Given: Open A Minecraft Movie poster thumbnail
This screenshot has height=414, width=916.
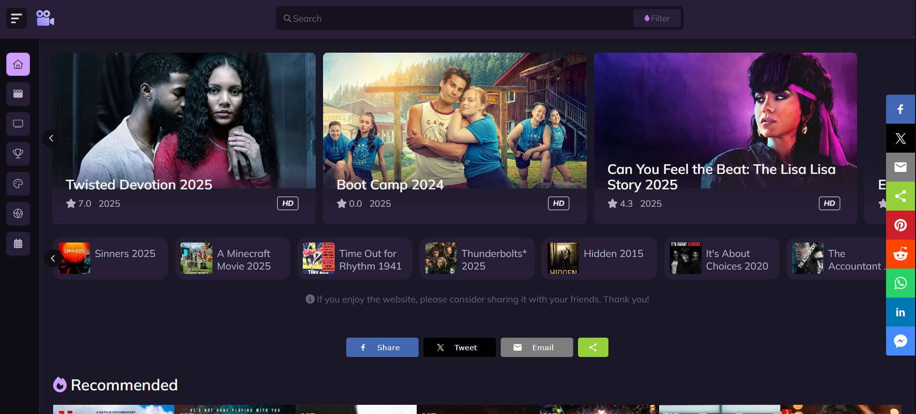Looking at the screenshot, I should click(197, 258).
